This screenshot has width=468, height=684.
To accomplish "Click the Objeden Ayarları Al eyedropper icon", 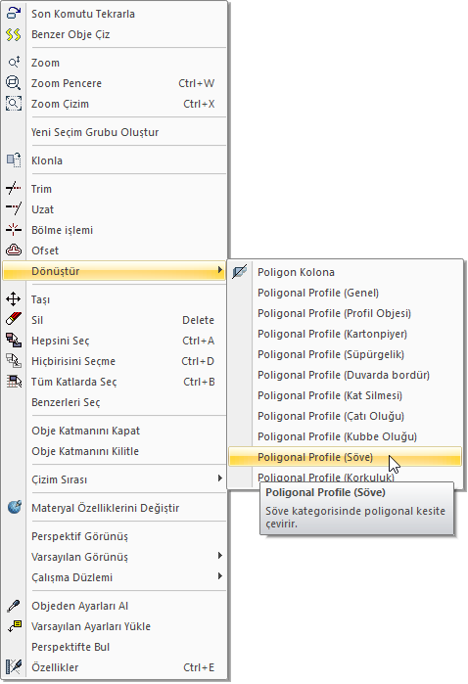I will (x=14, y=606).
